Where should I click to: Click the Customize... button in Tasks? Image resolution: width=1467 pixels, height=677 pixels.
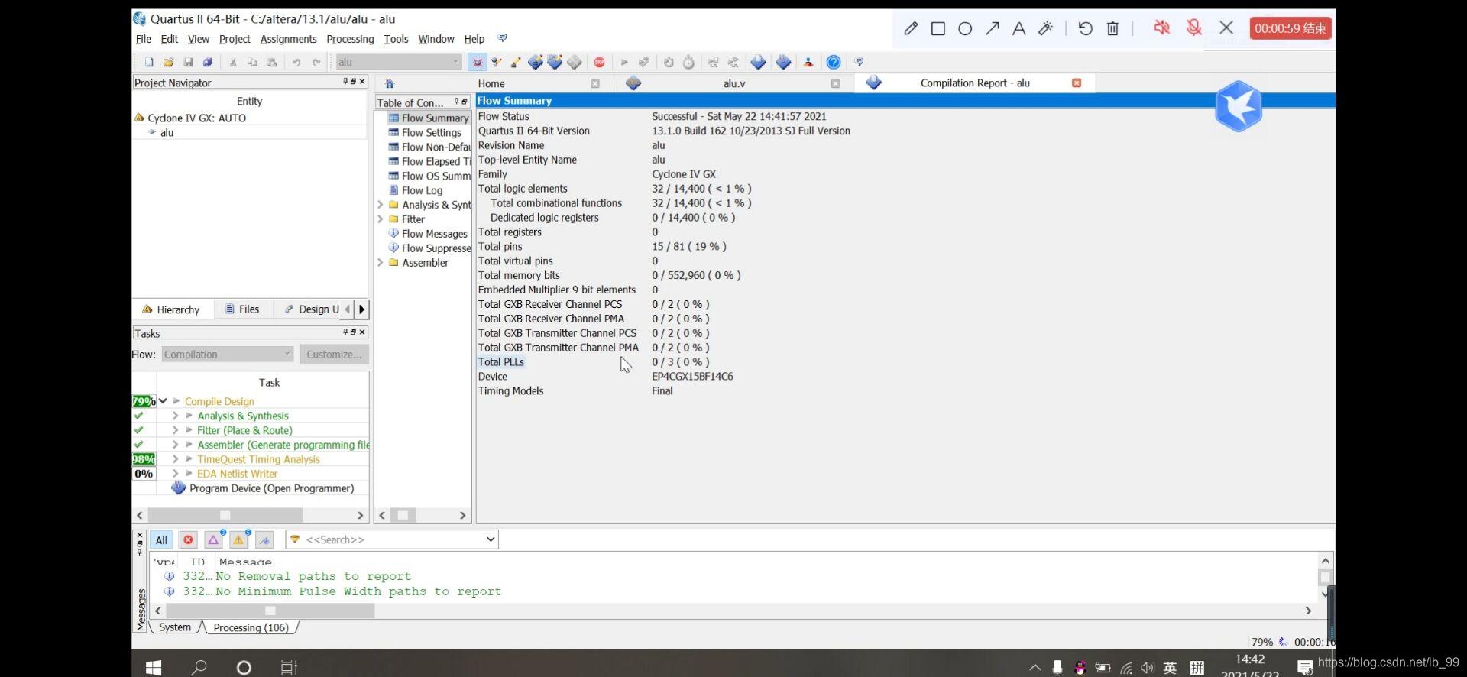[x=334, y=355]
